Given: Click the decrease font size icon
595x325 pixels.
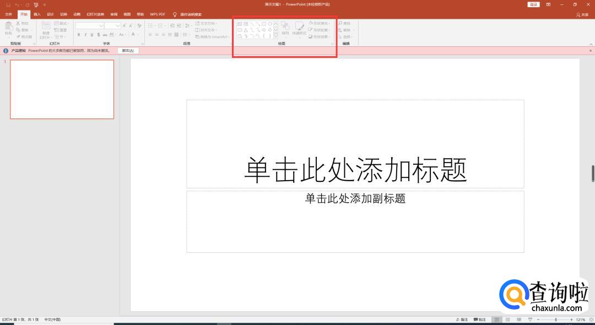Looking at the screenshot, I should 131,25.
